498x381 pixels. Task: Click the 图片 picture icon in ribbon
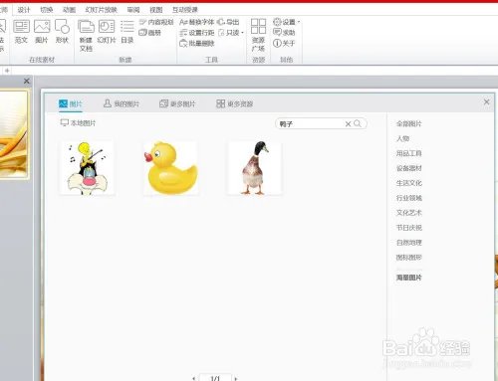click(42, 32)
